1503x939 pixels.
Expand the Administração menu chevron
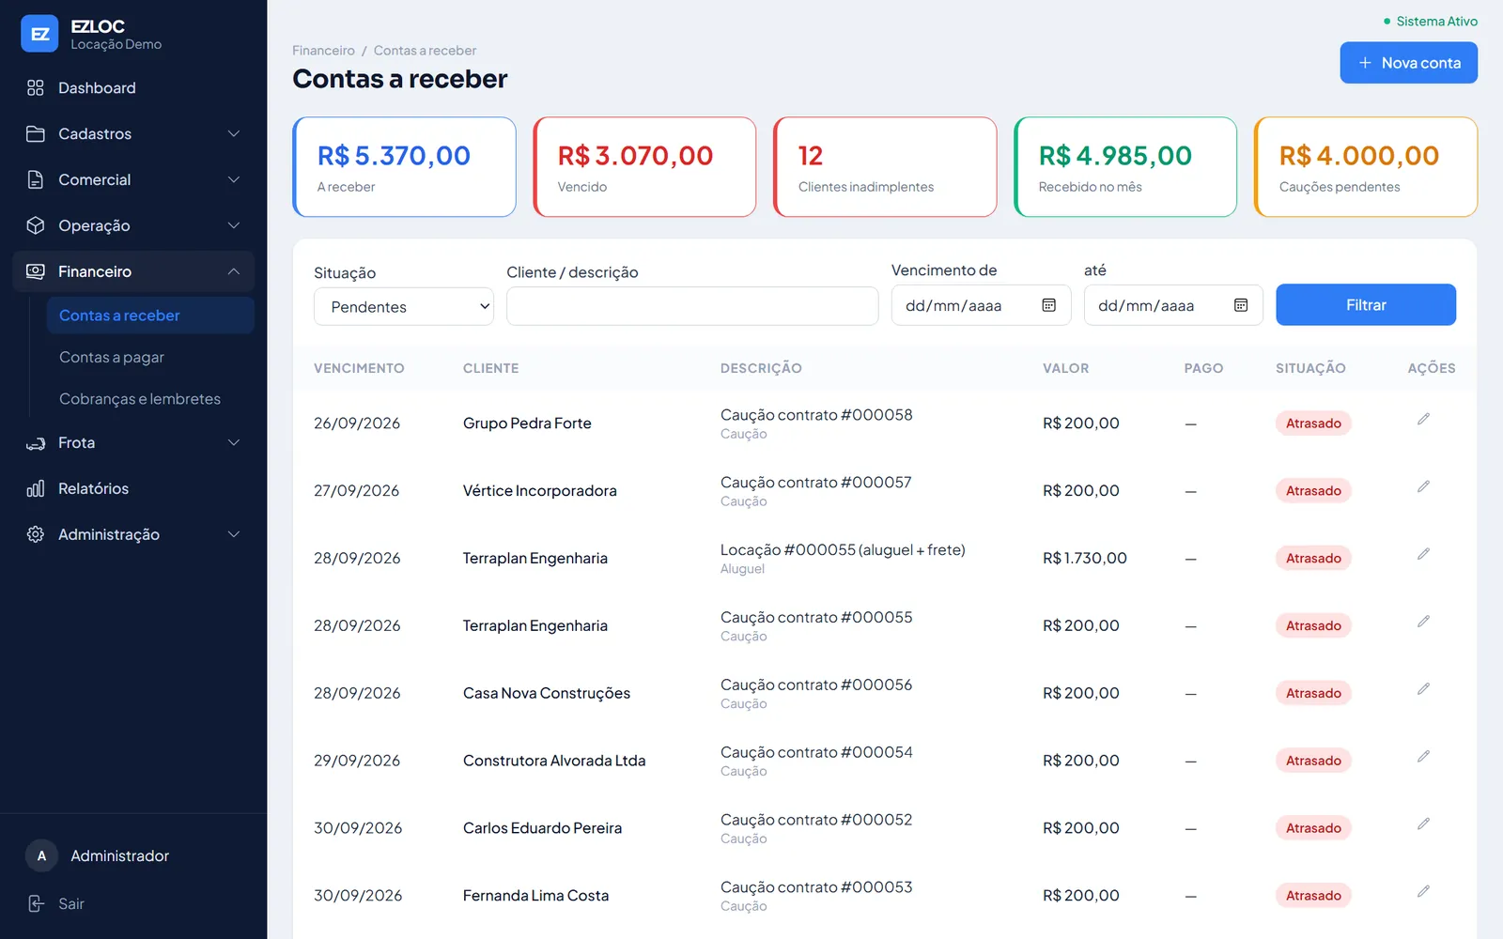(234, 534)
